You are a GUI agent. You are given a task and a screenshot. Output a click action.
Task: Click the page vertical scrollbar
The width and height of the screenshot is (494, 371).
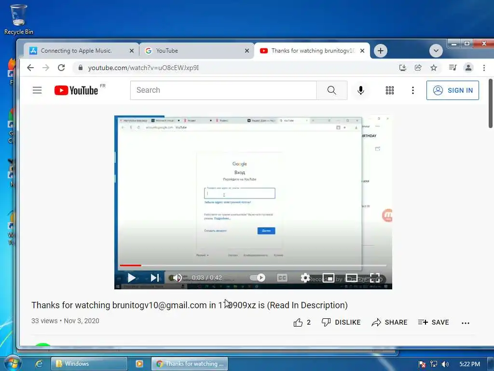pos(491,103)
